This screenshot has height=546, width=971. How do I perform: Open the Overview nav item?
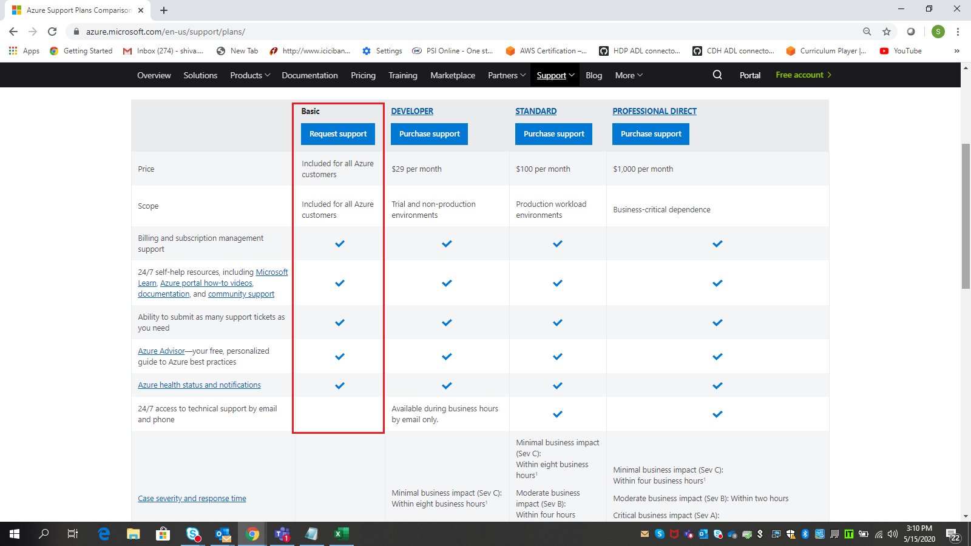(x=154, y=75)
